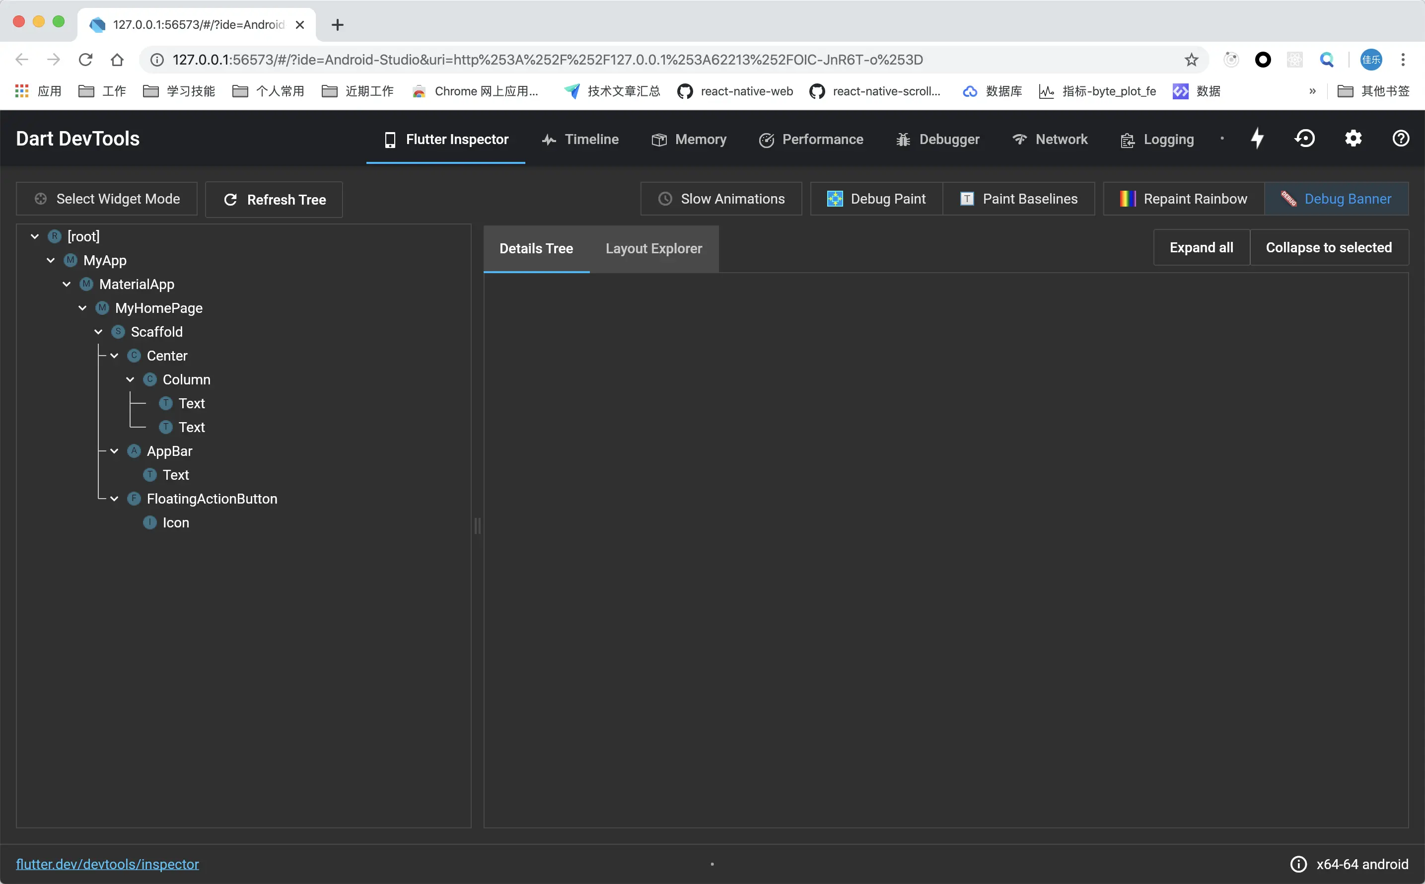Disable the Debug Banner
1425x884 pixels.
tap(1336, 199)
